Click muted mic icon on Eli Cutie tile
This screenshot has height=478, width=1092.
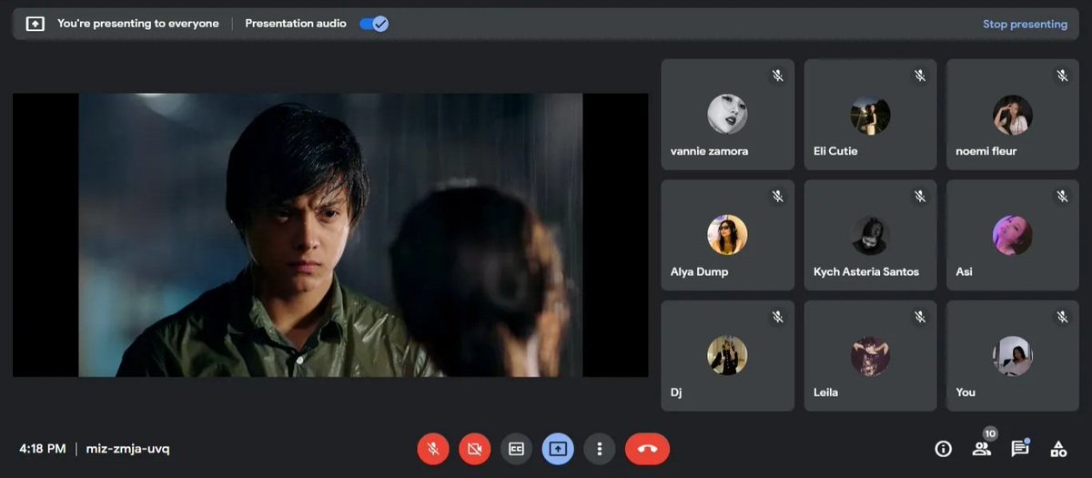tap(920, 76)
